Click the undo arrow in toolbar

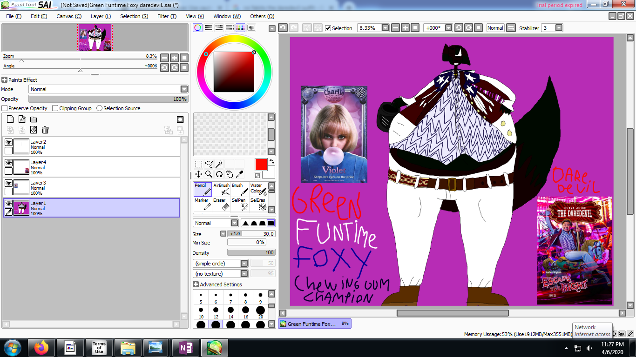click(283, 28)
